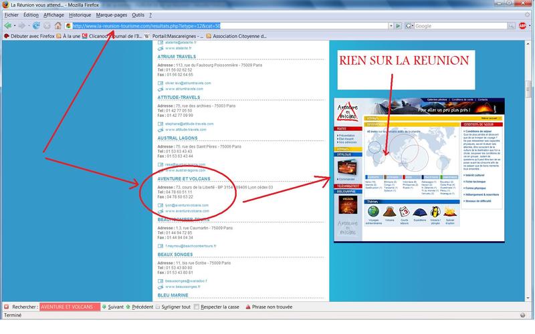Click the Adblock ABP icon
Image resolution: width=535 pixels, height=334 pixels.
(x=522, y=25)
